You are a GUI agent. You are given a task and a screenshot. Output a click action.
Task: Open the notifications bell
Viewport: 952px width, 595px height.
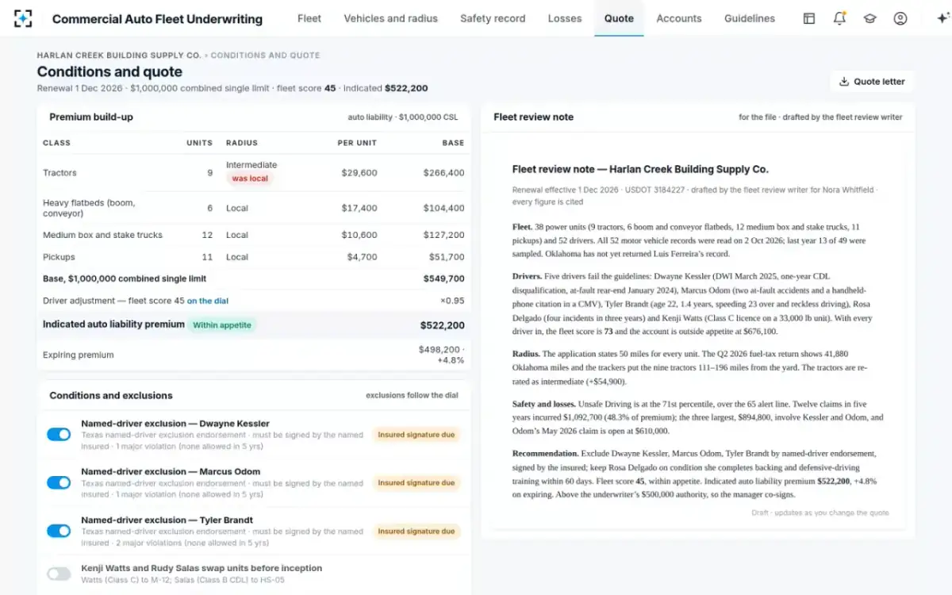click(x=839, y=18)
